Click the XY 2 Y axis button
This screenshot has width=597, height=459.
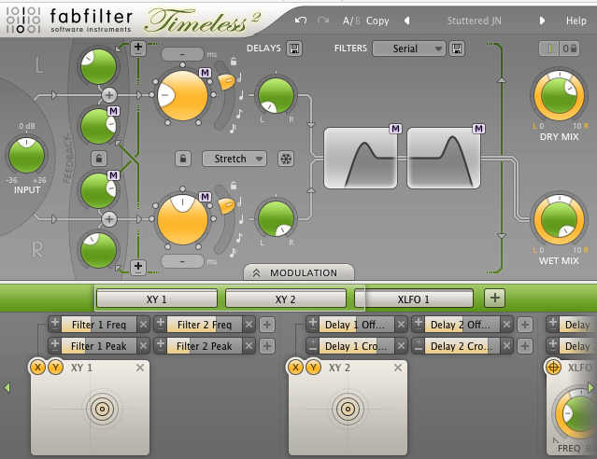[313, 368]
